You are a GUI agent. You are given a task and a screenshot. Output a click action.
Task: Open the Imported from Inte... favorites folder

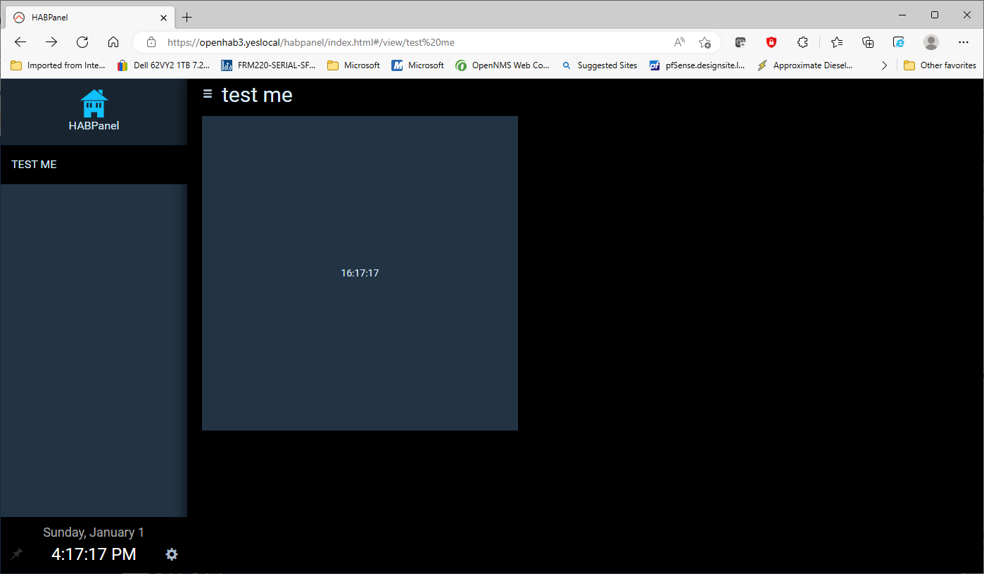point(58,65)
